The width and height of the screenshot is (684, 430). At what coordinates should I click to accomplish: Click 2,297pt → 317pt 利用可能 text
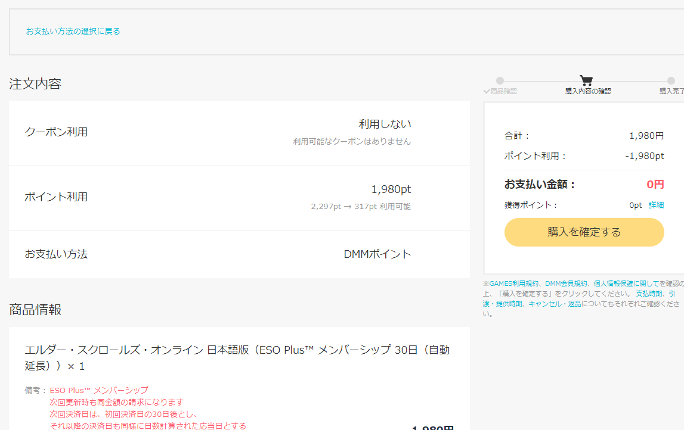point(361,207)
